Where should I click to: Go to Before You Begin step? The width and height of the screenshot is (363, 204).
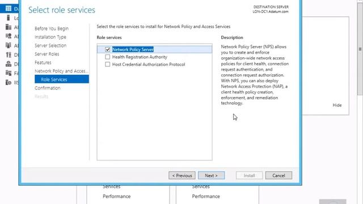point(52,28)
